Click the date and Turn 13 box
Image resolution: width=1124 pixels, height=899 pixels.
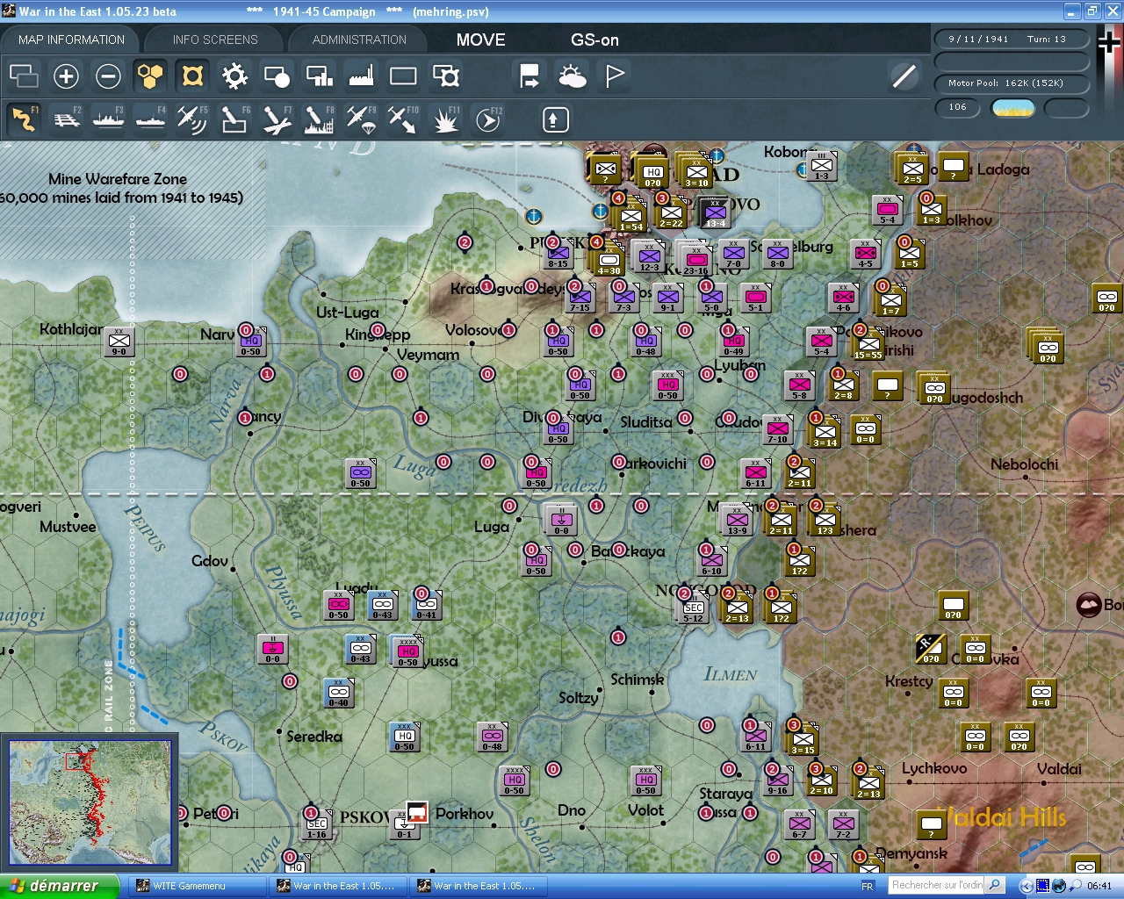(x=1011, y=39)
